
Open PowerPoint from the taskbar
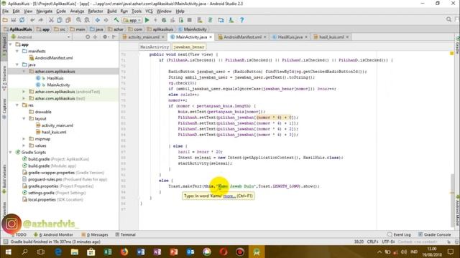[174, 252]
